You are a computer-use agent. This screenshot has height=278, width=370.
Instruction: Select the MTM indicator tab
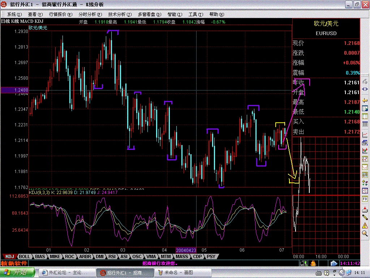tap(165, 256)
